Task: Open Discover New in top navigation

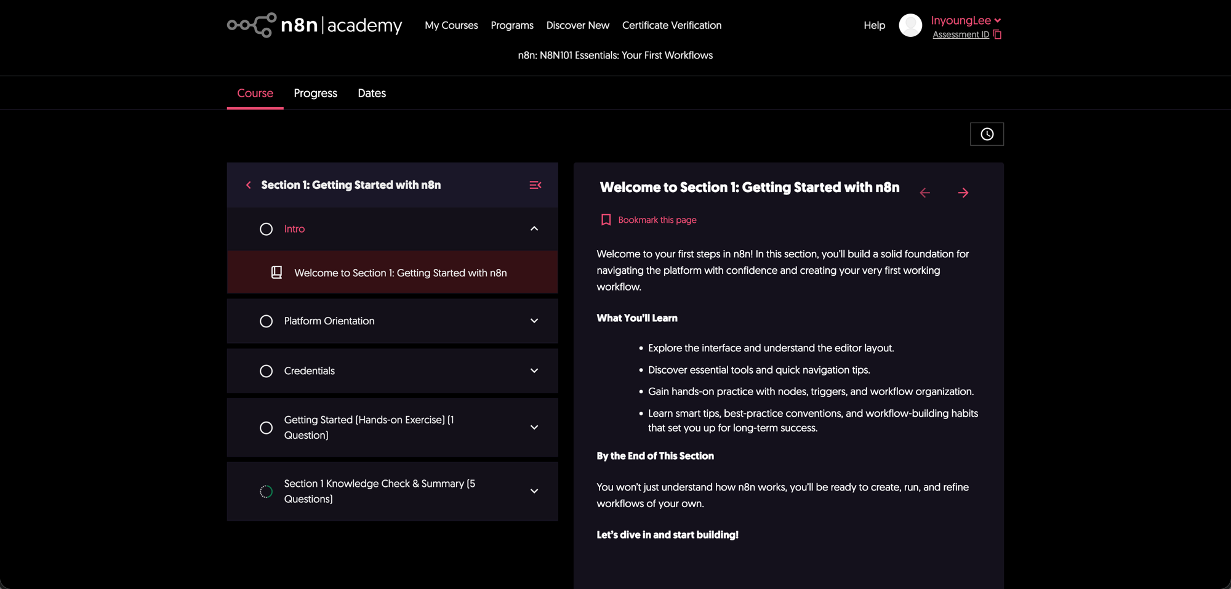Action: tap(578, 25)
